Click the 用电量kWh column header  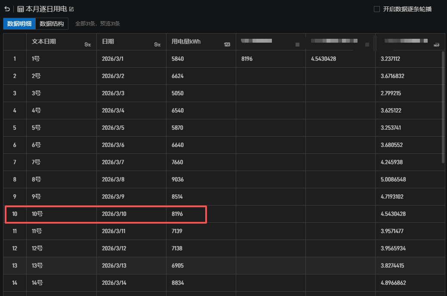pos(186,41)
